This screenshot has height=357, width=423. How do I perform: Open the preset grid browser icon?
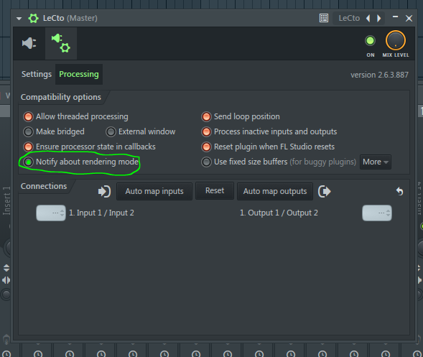[324, 18]
